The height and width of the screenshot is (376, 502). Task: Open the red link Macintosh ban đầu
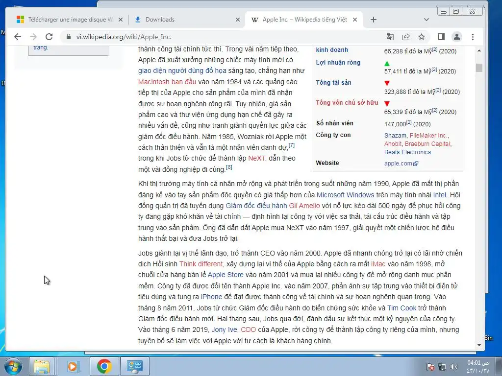[x=167, y=82]
